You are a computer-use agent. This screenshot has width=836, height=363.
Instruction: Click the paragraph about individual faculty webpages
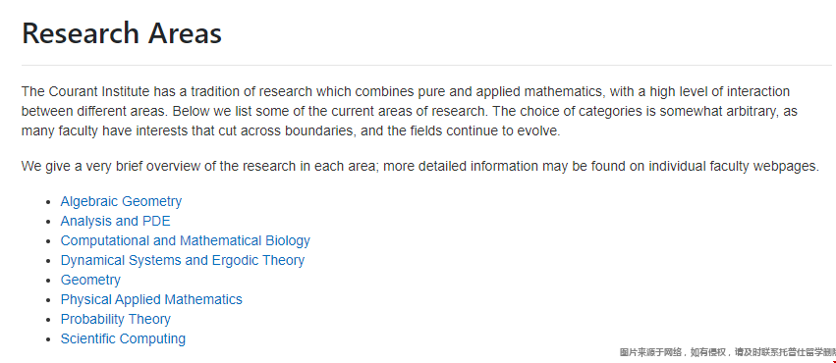tap(420, 166)
